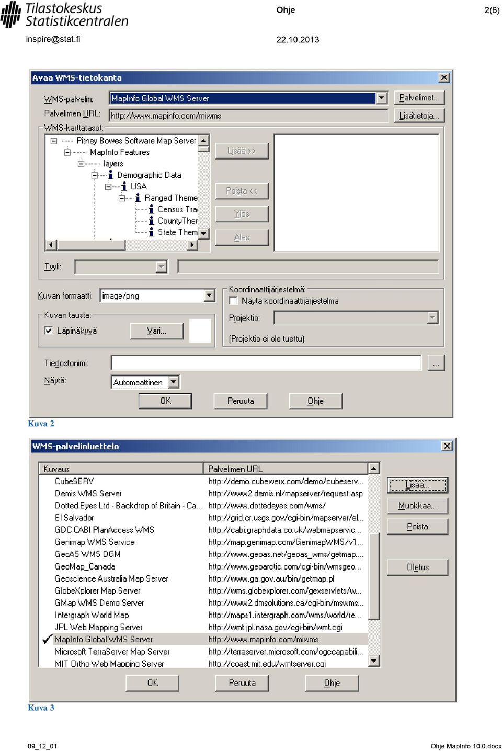Click Lisää... in WMS-palvelinluettelo

point(417,485)
